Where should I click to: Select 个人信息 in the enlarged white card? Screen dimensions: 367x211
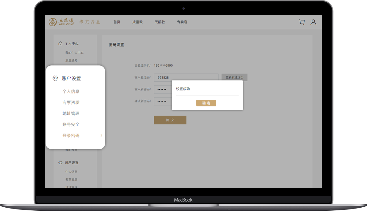71,91
